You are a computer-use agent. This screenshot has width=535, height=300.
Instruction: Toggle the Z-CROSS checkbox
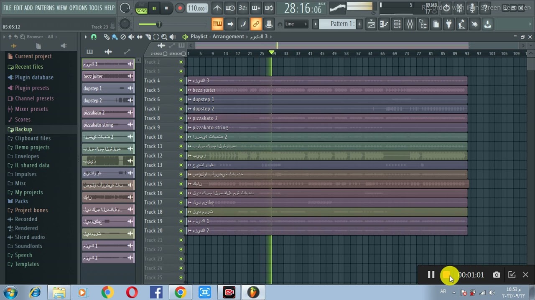click(x=165, y=54)
